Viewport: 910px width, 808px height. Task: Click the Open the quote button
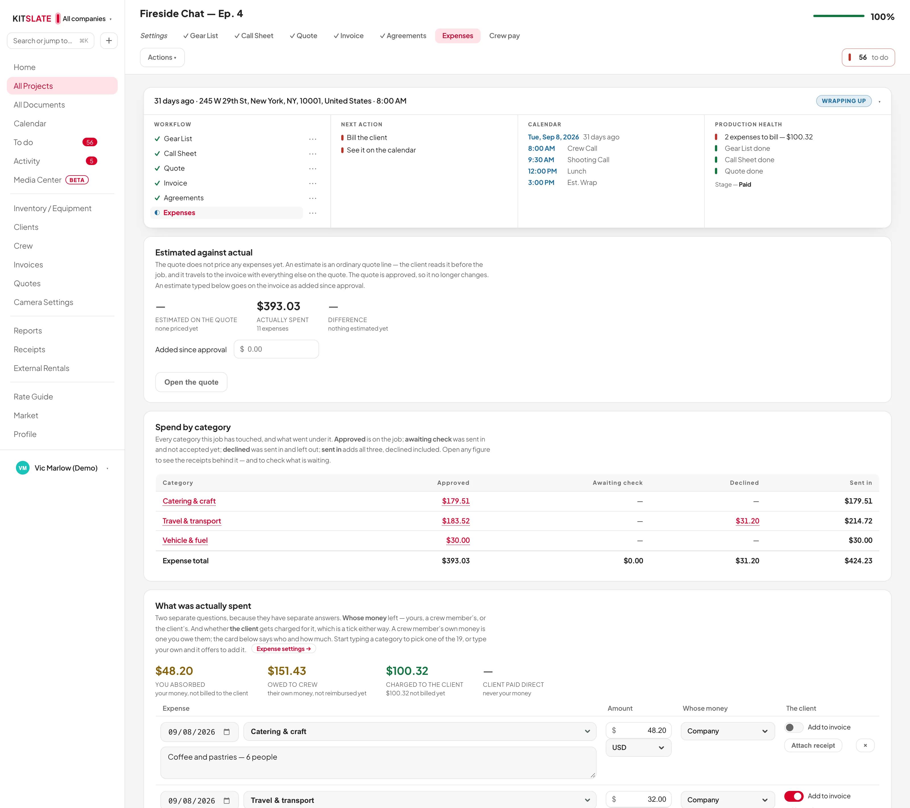coord(191,382)
